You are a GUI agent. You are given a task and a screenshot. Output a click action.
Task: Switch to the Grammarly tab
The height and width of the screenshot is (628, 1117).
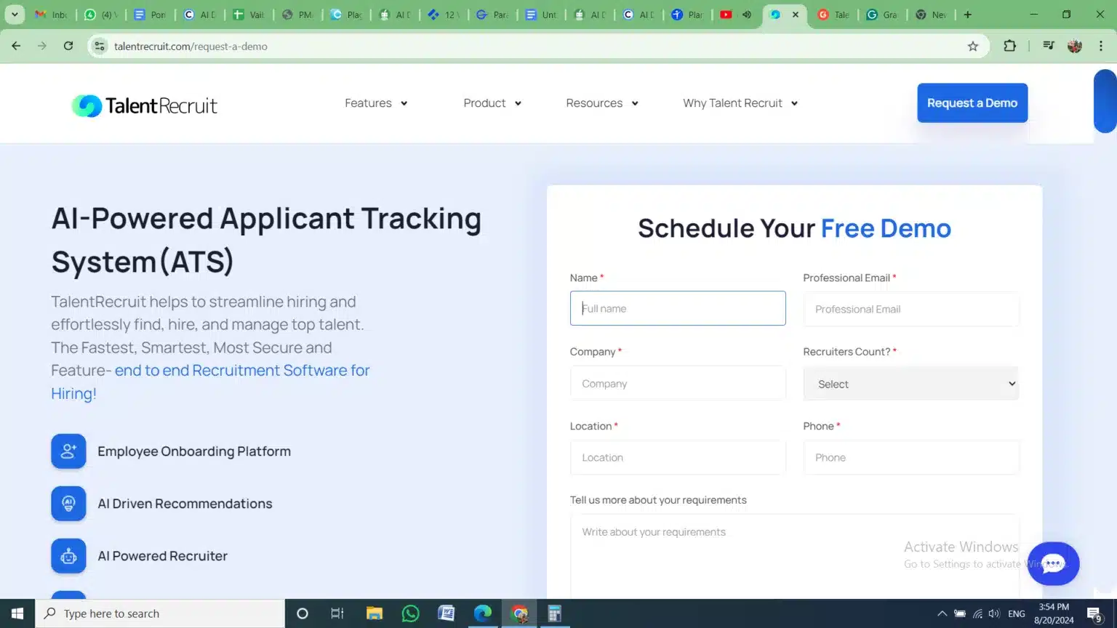(882, 15)
